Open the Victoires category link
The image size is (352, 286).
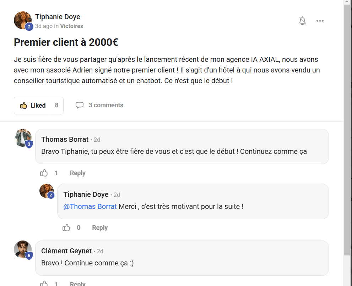pos(71,26)
